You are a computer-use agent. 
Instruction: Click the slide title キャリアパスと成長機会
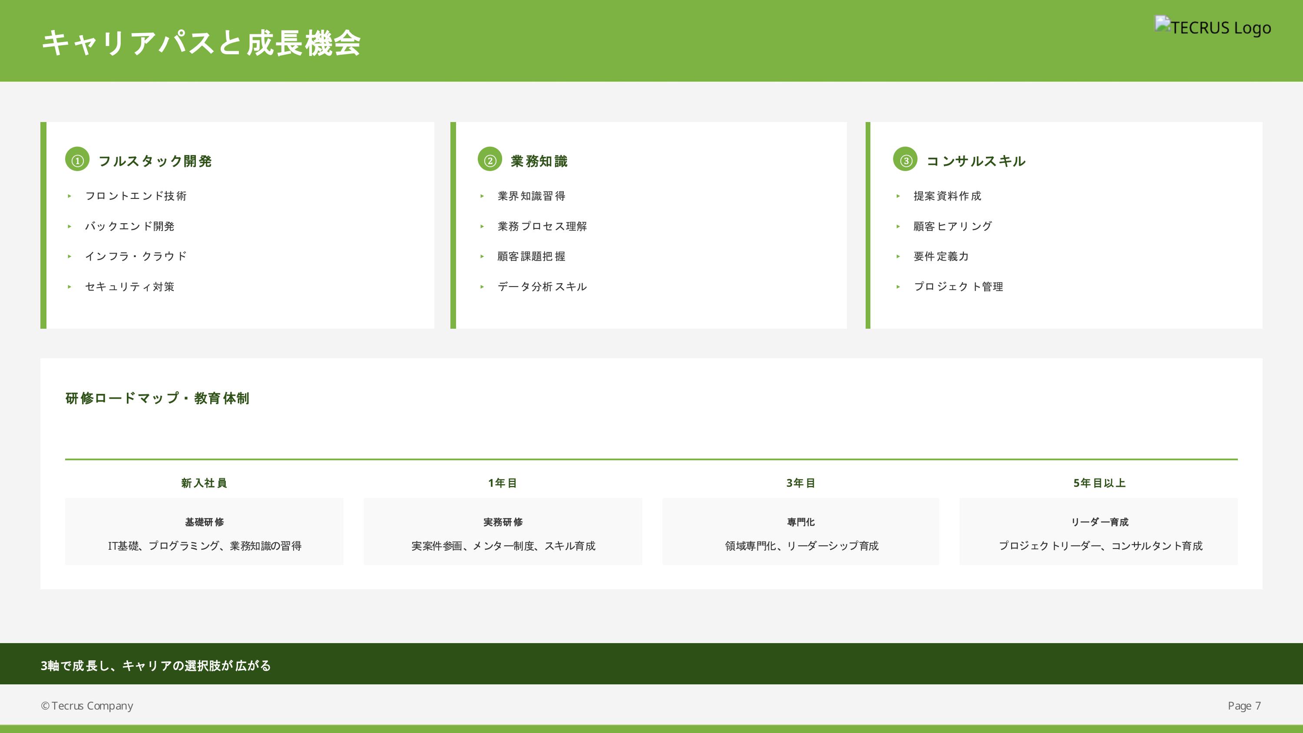coord(201,43)
